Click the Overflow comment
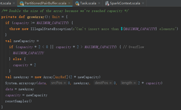Image resolution: width=181 pixels, height=110 pixels. click(x=134, y=47)
